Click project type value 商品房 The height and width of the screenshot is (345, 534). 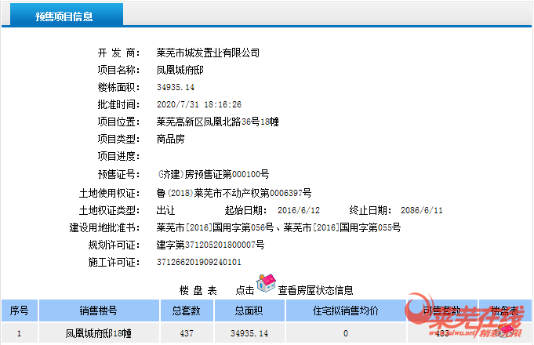(171, 139)
